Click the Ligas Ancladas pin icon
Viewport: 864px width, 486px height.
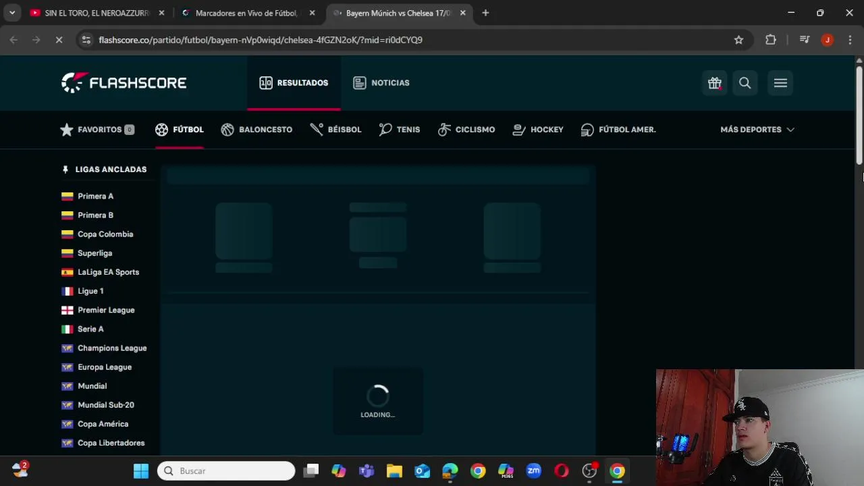[65, 169]
